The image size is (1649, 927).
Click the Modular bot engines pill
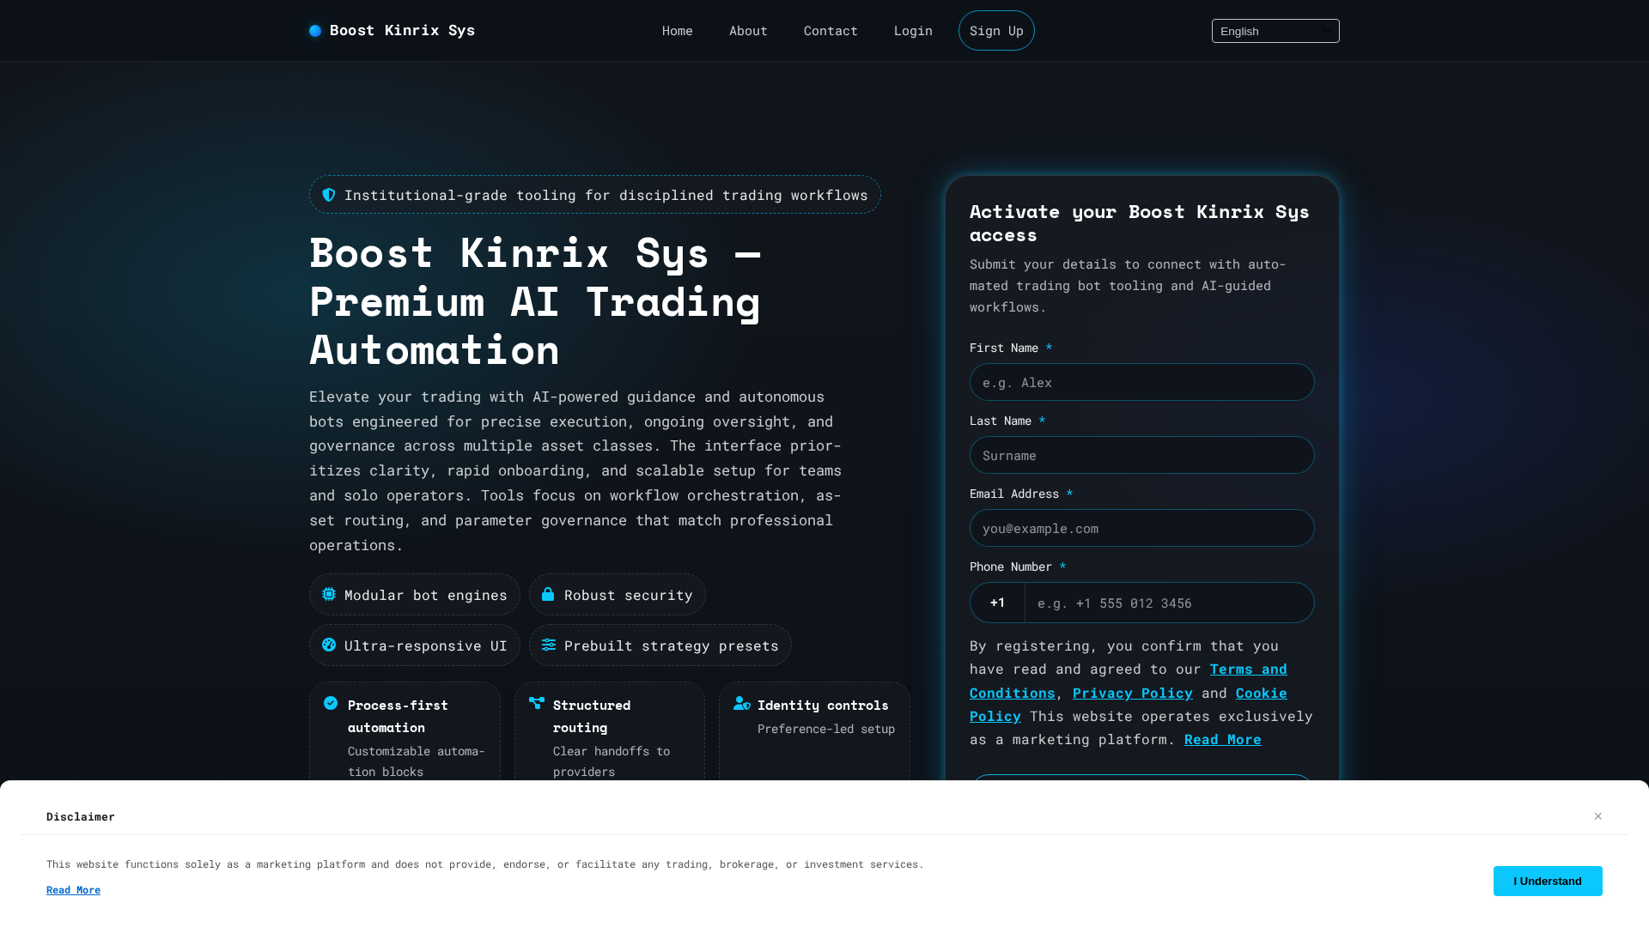[x=415, y=595]
